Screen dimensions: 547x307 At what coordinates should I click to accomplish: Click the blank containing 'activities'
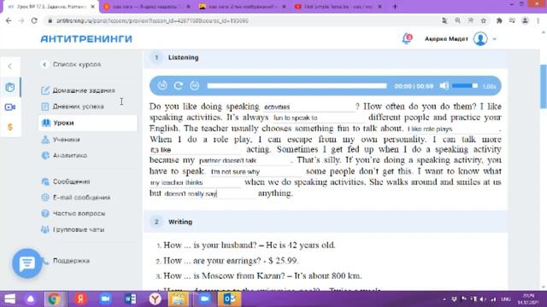click(x=309, y=107)
